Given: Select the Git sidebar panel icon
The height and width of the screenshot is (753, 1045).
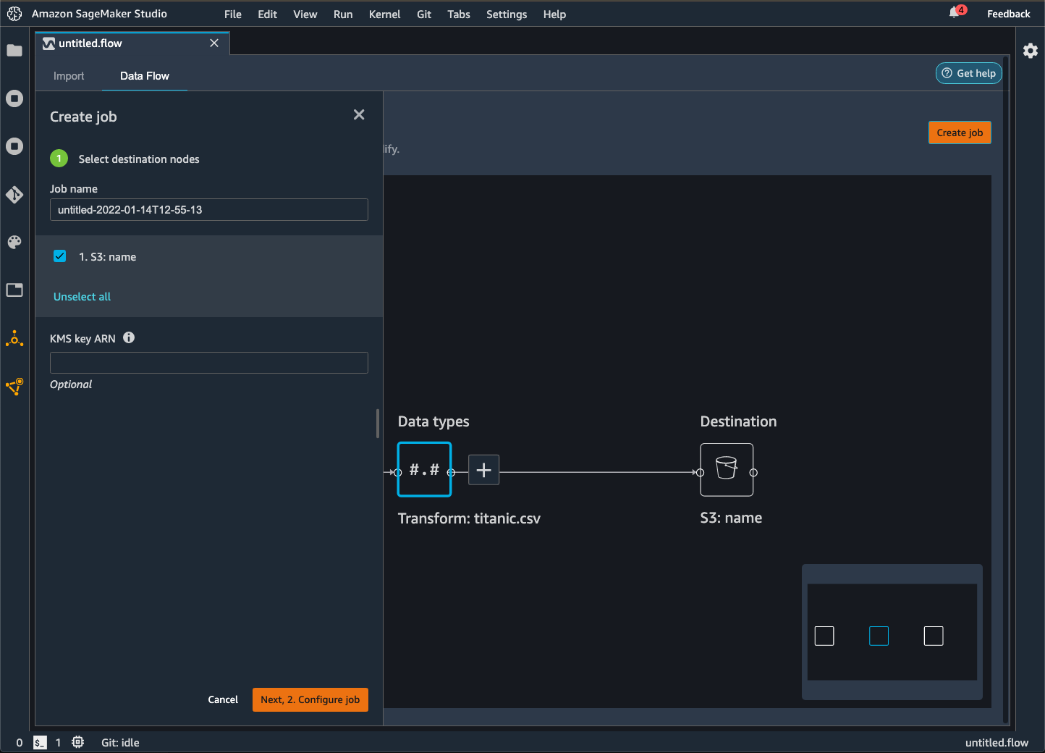Looking at the screenshot, I should coord(14,194).
